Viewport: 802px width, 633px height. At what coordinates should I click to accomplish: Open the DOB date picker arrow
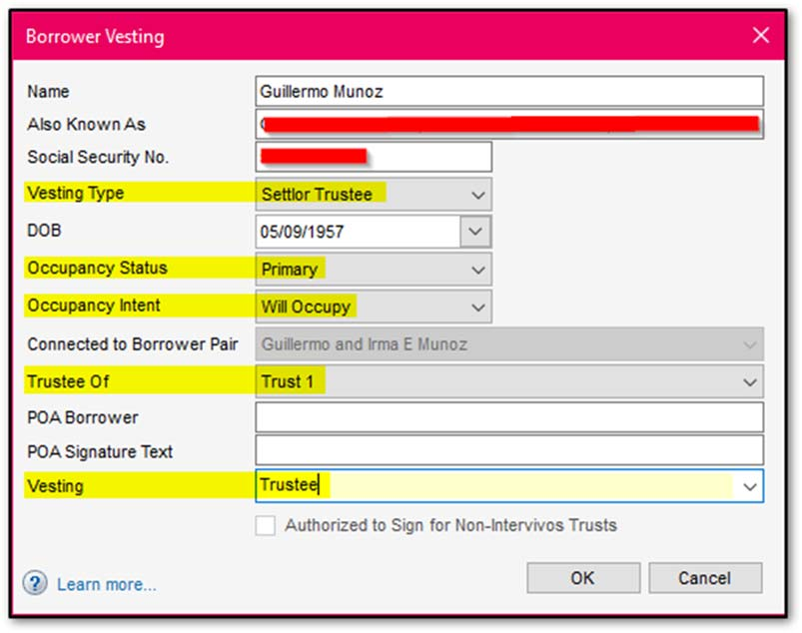tap(474, 232)
